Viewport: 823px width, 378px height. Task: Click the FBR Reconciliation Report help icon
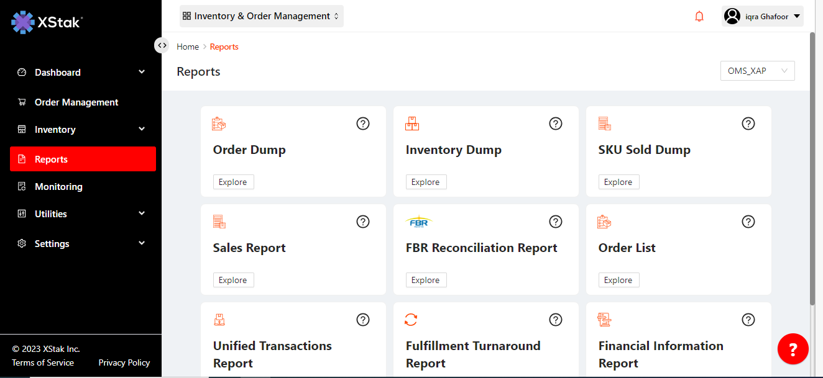[x=556, y=222]
